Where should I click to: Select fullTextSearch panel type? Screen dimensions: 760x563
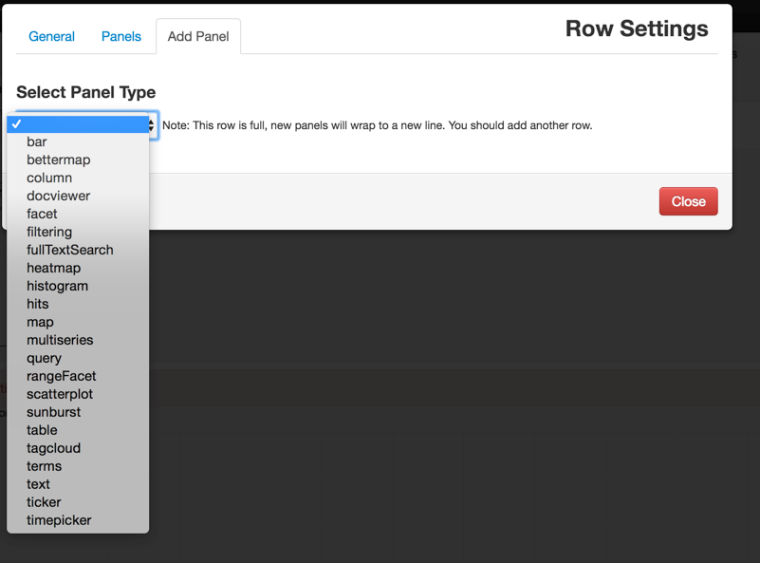(78, 251)
